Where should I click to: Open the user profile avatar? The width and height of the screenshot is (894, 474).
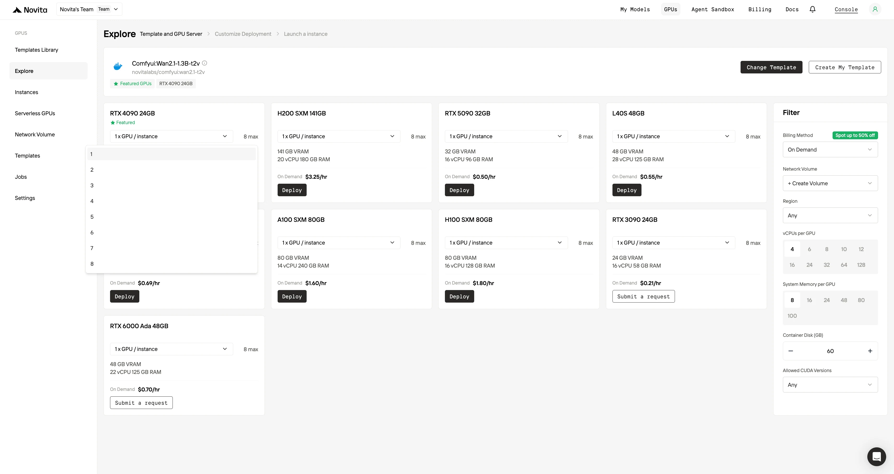(875, 9)
